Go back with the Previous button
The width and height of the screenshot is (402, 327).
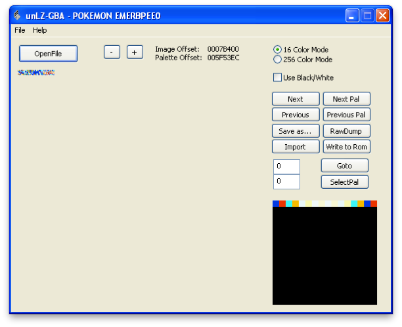[296, 115]
